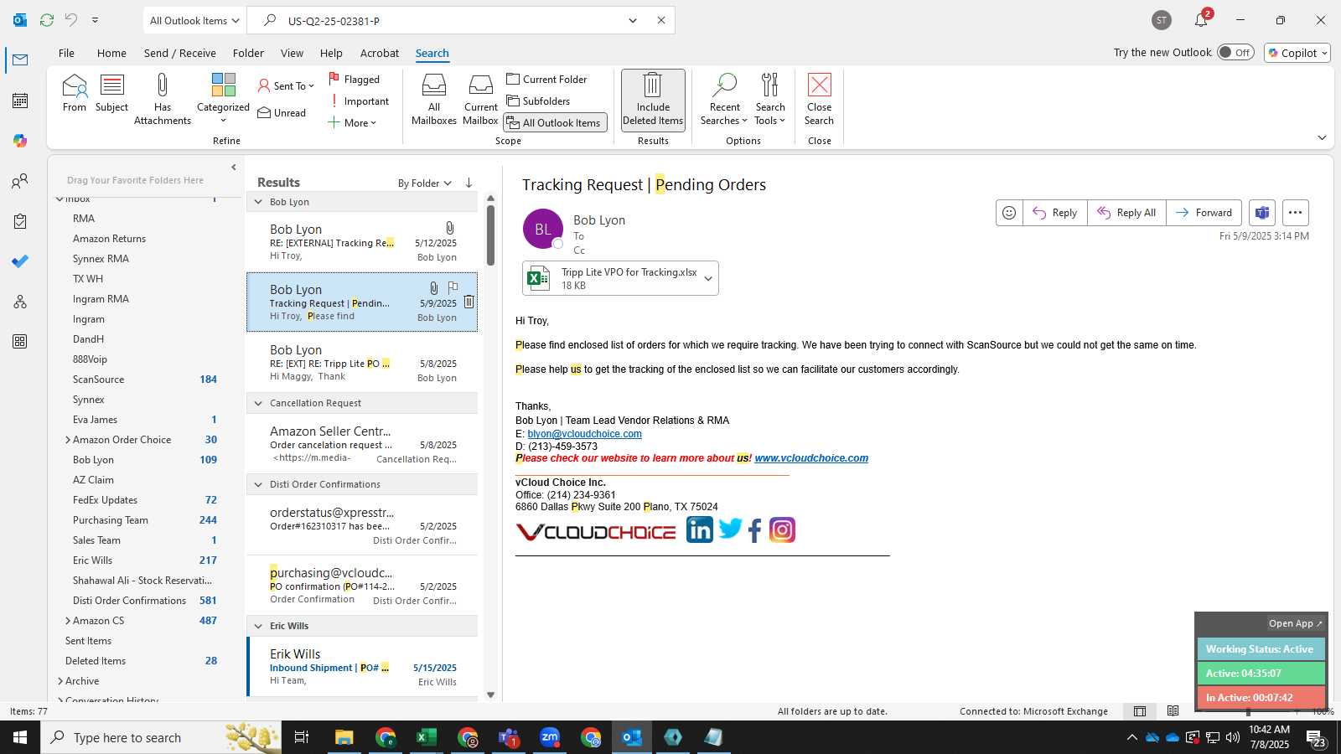Open the blyon@vcloudchoice.com email link

click(x=584, y=434)
